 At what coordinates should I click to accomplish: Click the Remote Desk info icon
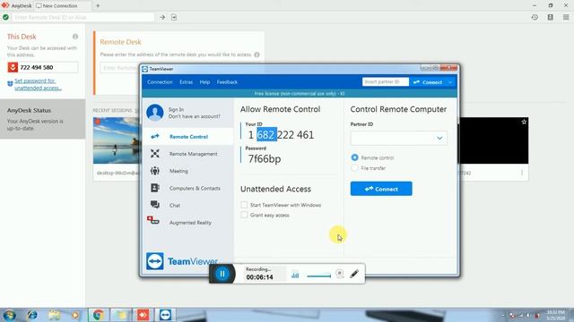[257, 55]
